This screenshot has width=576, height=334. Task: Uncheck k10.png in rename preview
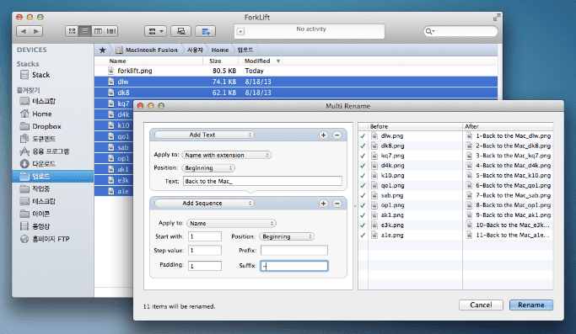click(363, 176)
